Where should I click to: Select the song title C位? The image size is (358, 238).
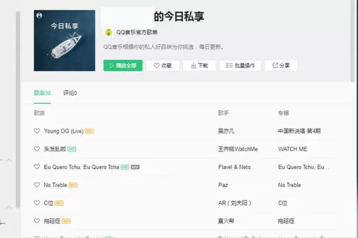pyautogui.click(x=48, y=203)
